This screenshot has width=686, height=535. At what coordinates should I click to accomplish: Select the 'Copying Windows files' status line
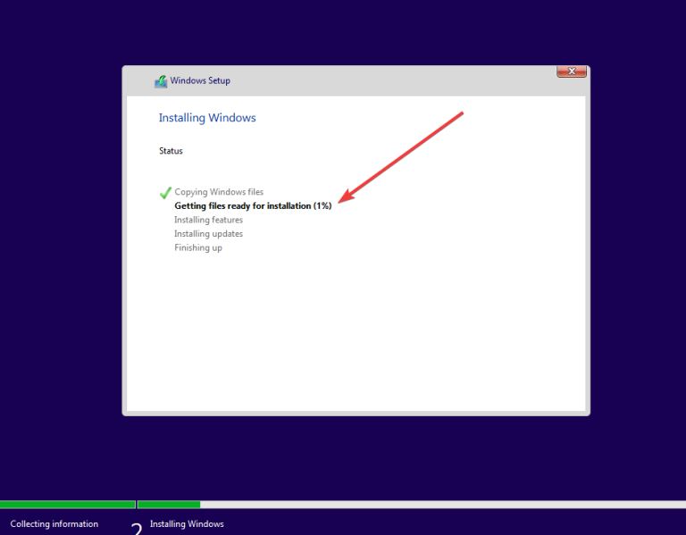[x=219, y=192]
